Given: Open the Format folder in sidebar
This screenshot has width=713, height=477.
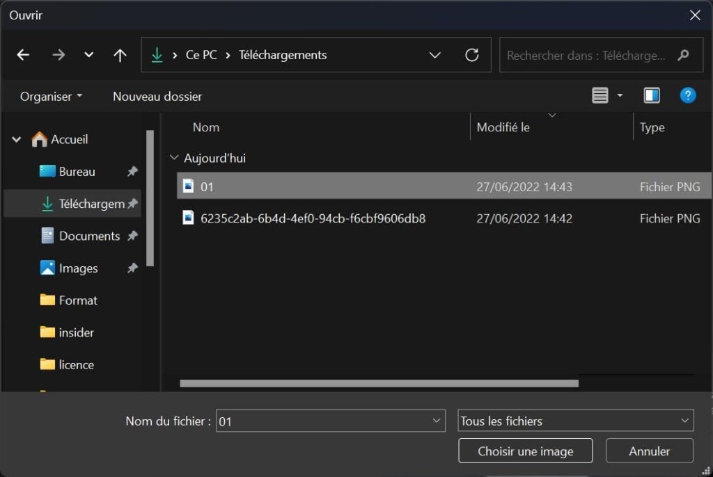Looking at the screenshot, I should point(78,300).
